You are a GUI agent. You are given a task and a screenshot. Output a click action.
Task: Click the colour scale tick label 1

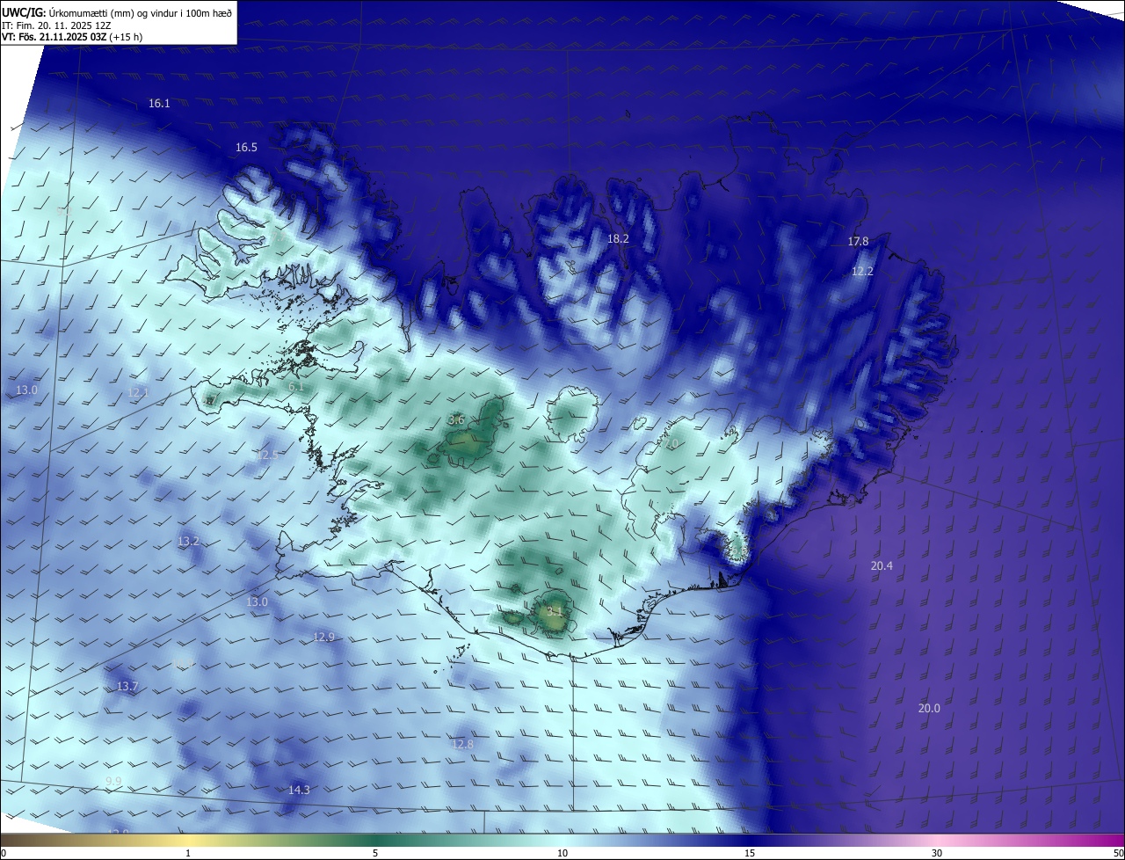(x=189, y=853)
